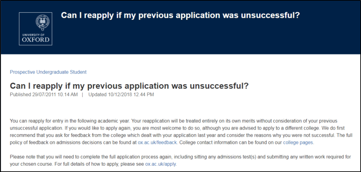Click the white banner title about reapplying
Screen dimensions: 361x172
click(x=180, y=15)
